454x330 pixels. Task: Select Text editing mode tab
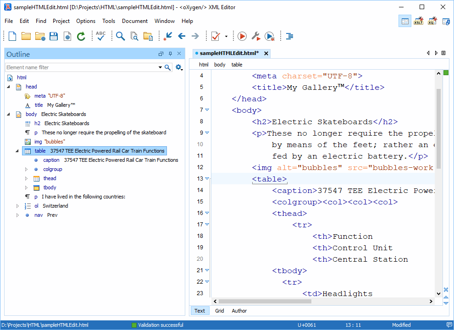pyautogui.click(x=200, y=311)
